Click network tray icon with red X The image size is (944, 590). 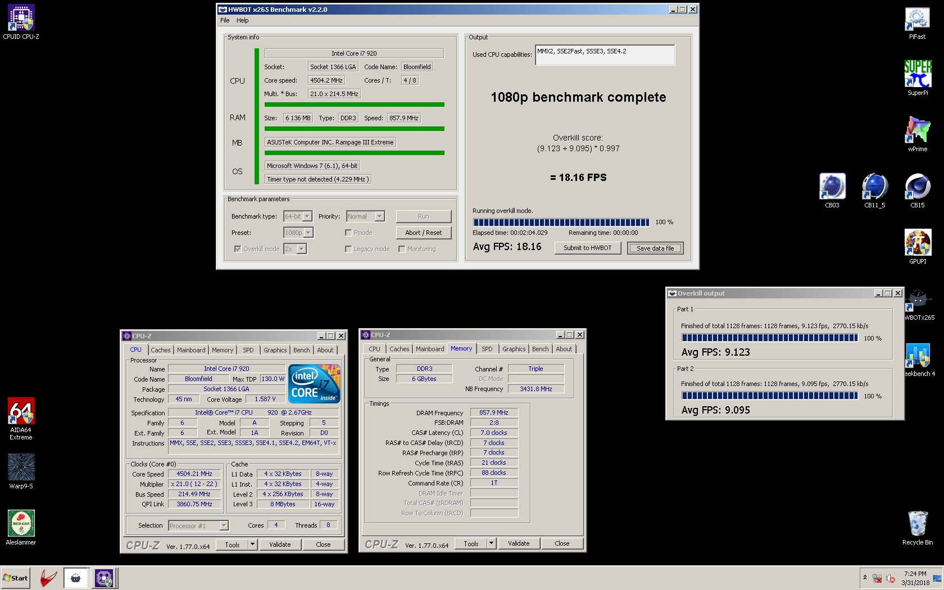877,578
